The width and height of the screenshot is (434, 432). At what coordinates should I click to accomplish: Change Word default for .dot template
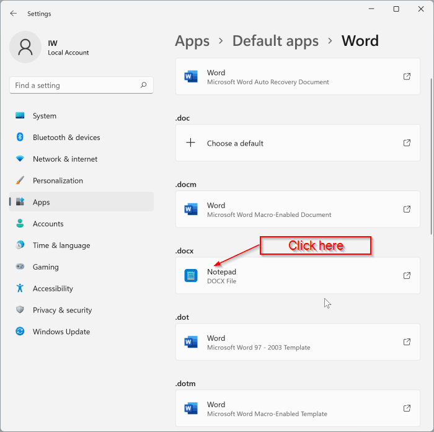click(x=298, y=342)
